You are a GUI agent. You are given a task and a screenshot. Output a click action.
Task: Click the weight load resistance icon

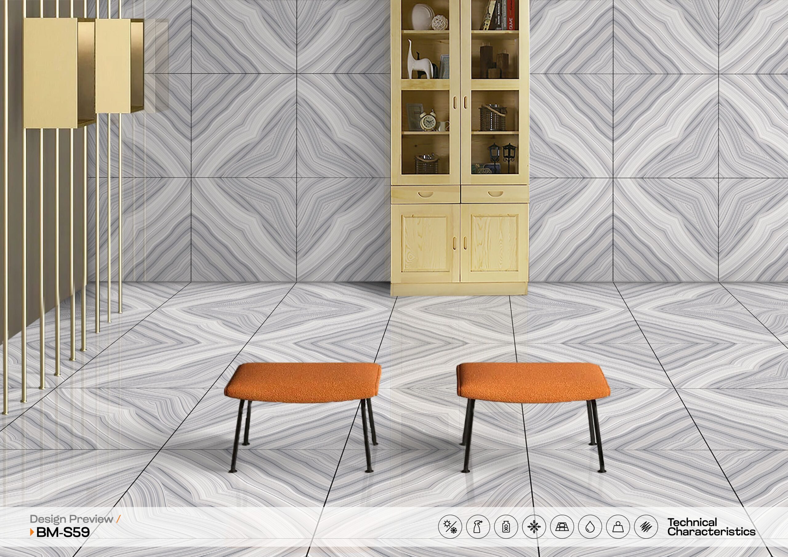pyautogui.click(x=618, y=527)
